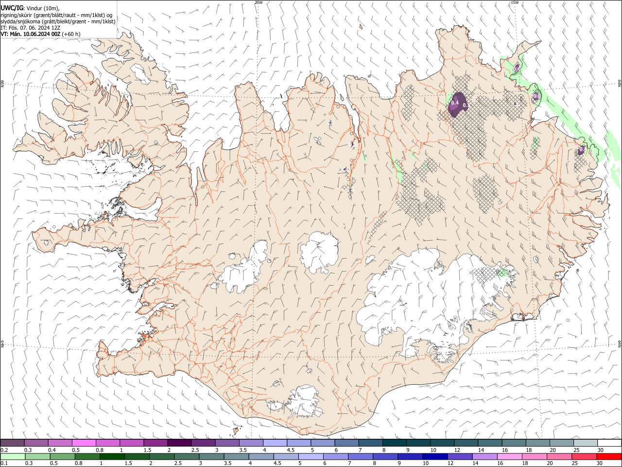
Task: Pick the lower-row swatch starting at 4
Action: 261,456
